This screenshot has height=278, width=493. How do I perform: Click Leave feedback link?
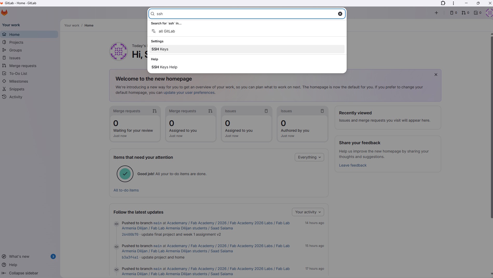[x=353, y=165]
